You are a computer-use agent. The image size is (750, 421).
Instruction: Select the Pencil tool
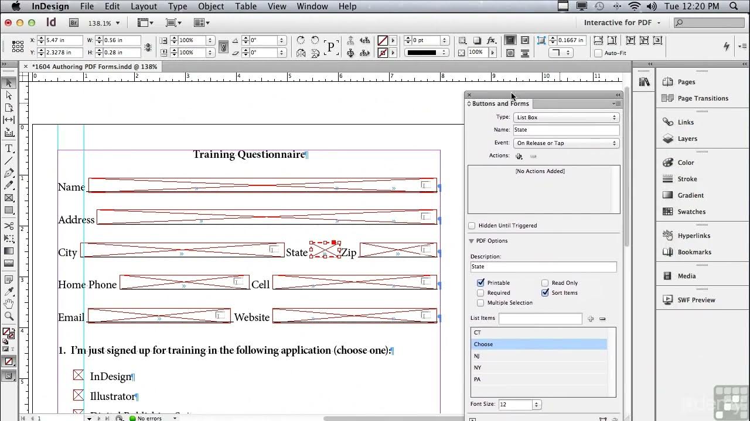coord(9,185)
